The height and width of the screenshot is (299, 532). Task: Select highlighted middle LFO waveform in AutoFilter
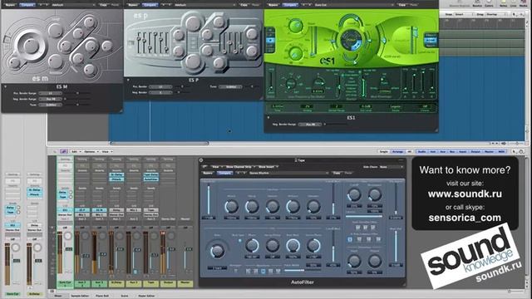263,272
